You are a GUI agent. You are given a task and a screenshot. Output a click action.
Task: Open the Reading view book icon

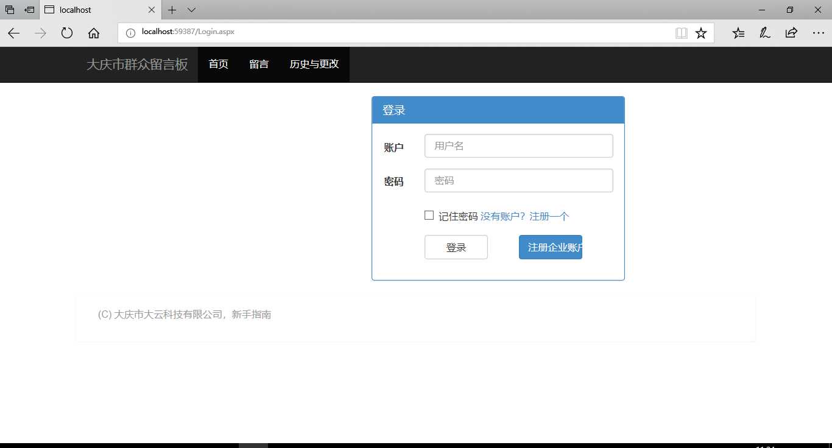[x=682, y=33]
